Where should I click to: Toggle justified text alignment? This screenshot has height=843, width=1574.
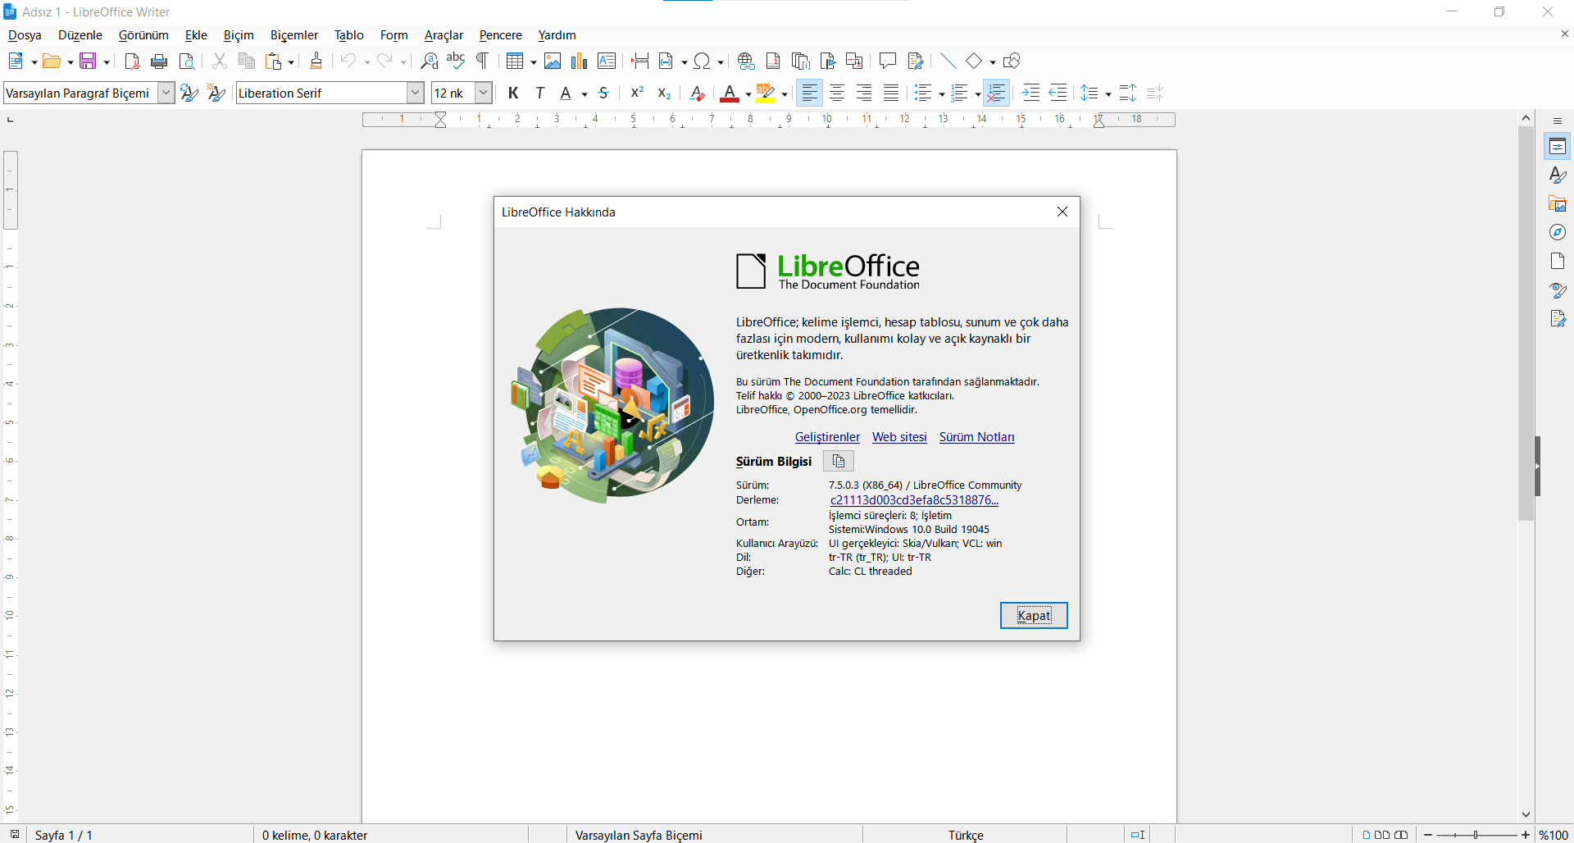(x=891, y=93)
